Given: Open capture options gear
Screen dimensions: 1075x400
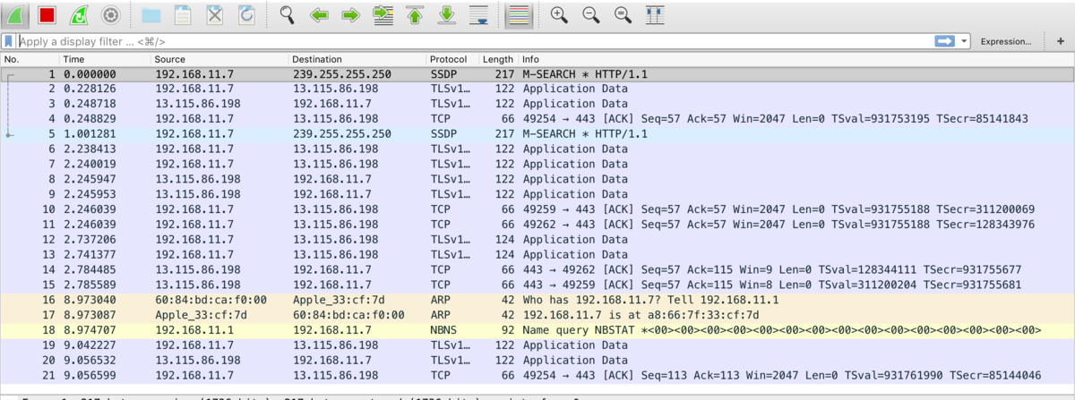Looking at the screenshot, I should 111,14.
